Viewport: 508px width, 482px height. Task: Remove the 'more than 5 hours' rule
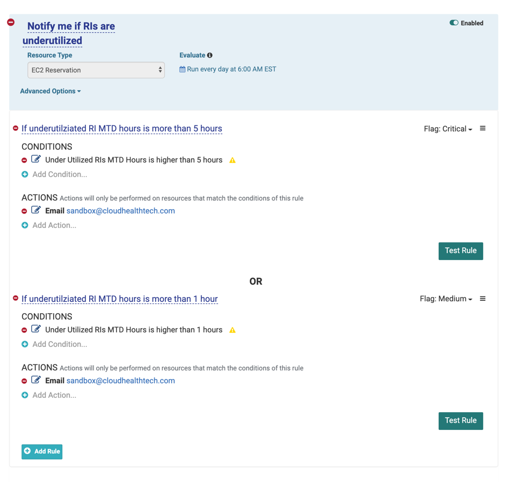pos(16,128)
